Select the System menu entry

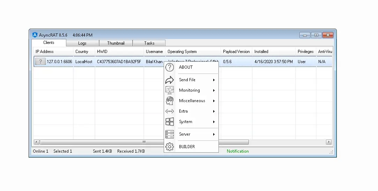[x=191, y=122]
